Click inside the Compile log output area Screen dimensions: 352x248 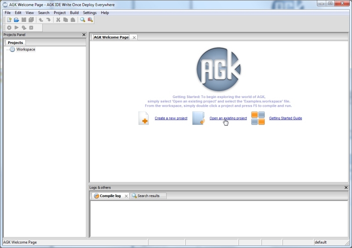click(x=219, y=219)
